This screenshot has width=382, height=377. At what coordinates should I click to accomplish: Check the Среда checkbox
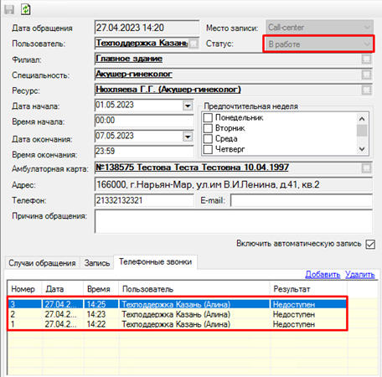point(208,138)
